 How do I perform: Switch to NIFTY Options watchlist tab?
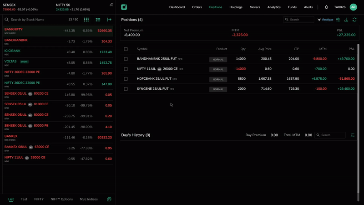[x=61, y=199]
